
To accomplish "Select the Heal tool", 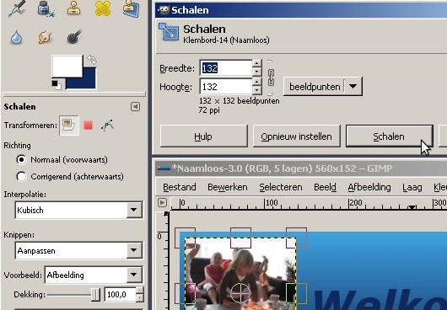I will click(103, 8).
